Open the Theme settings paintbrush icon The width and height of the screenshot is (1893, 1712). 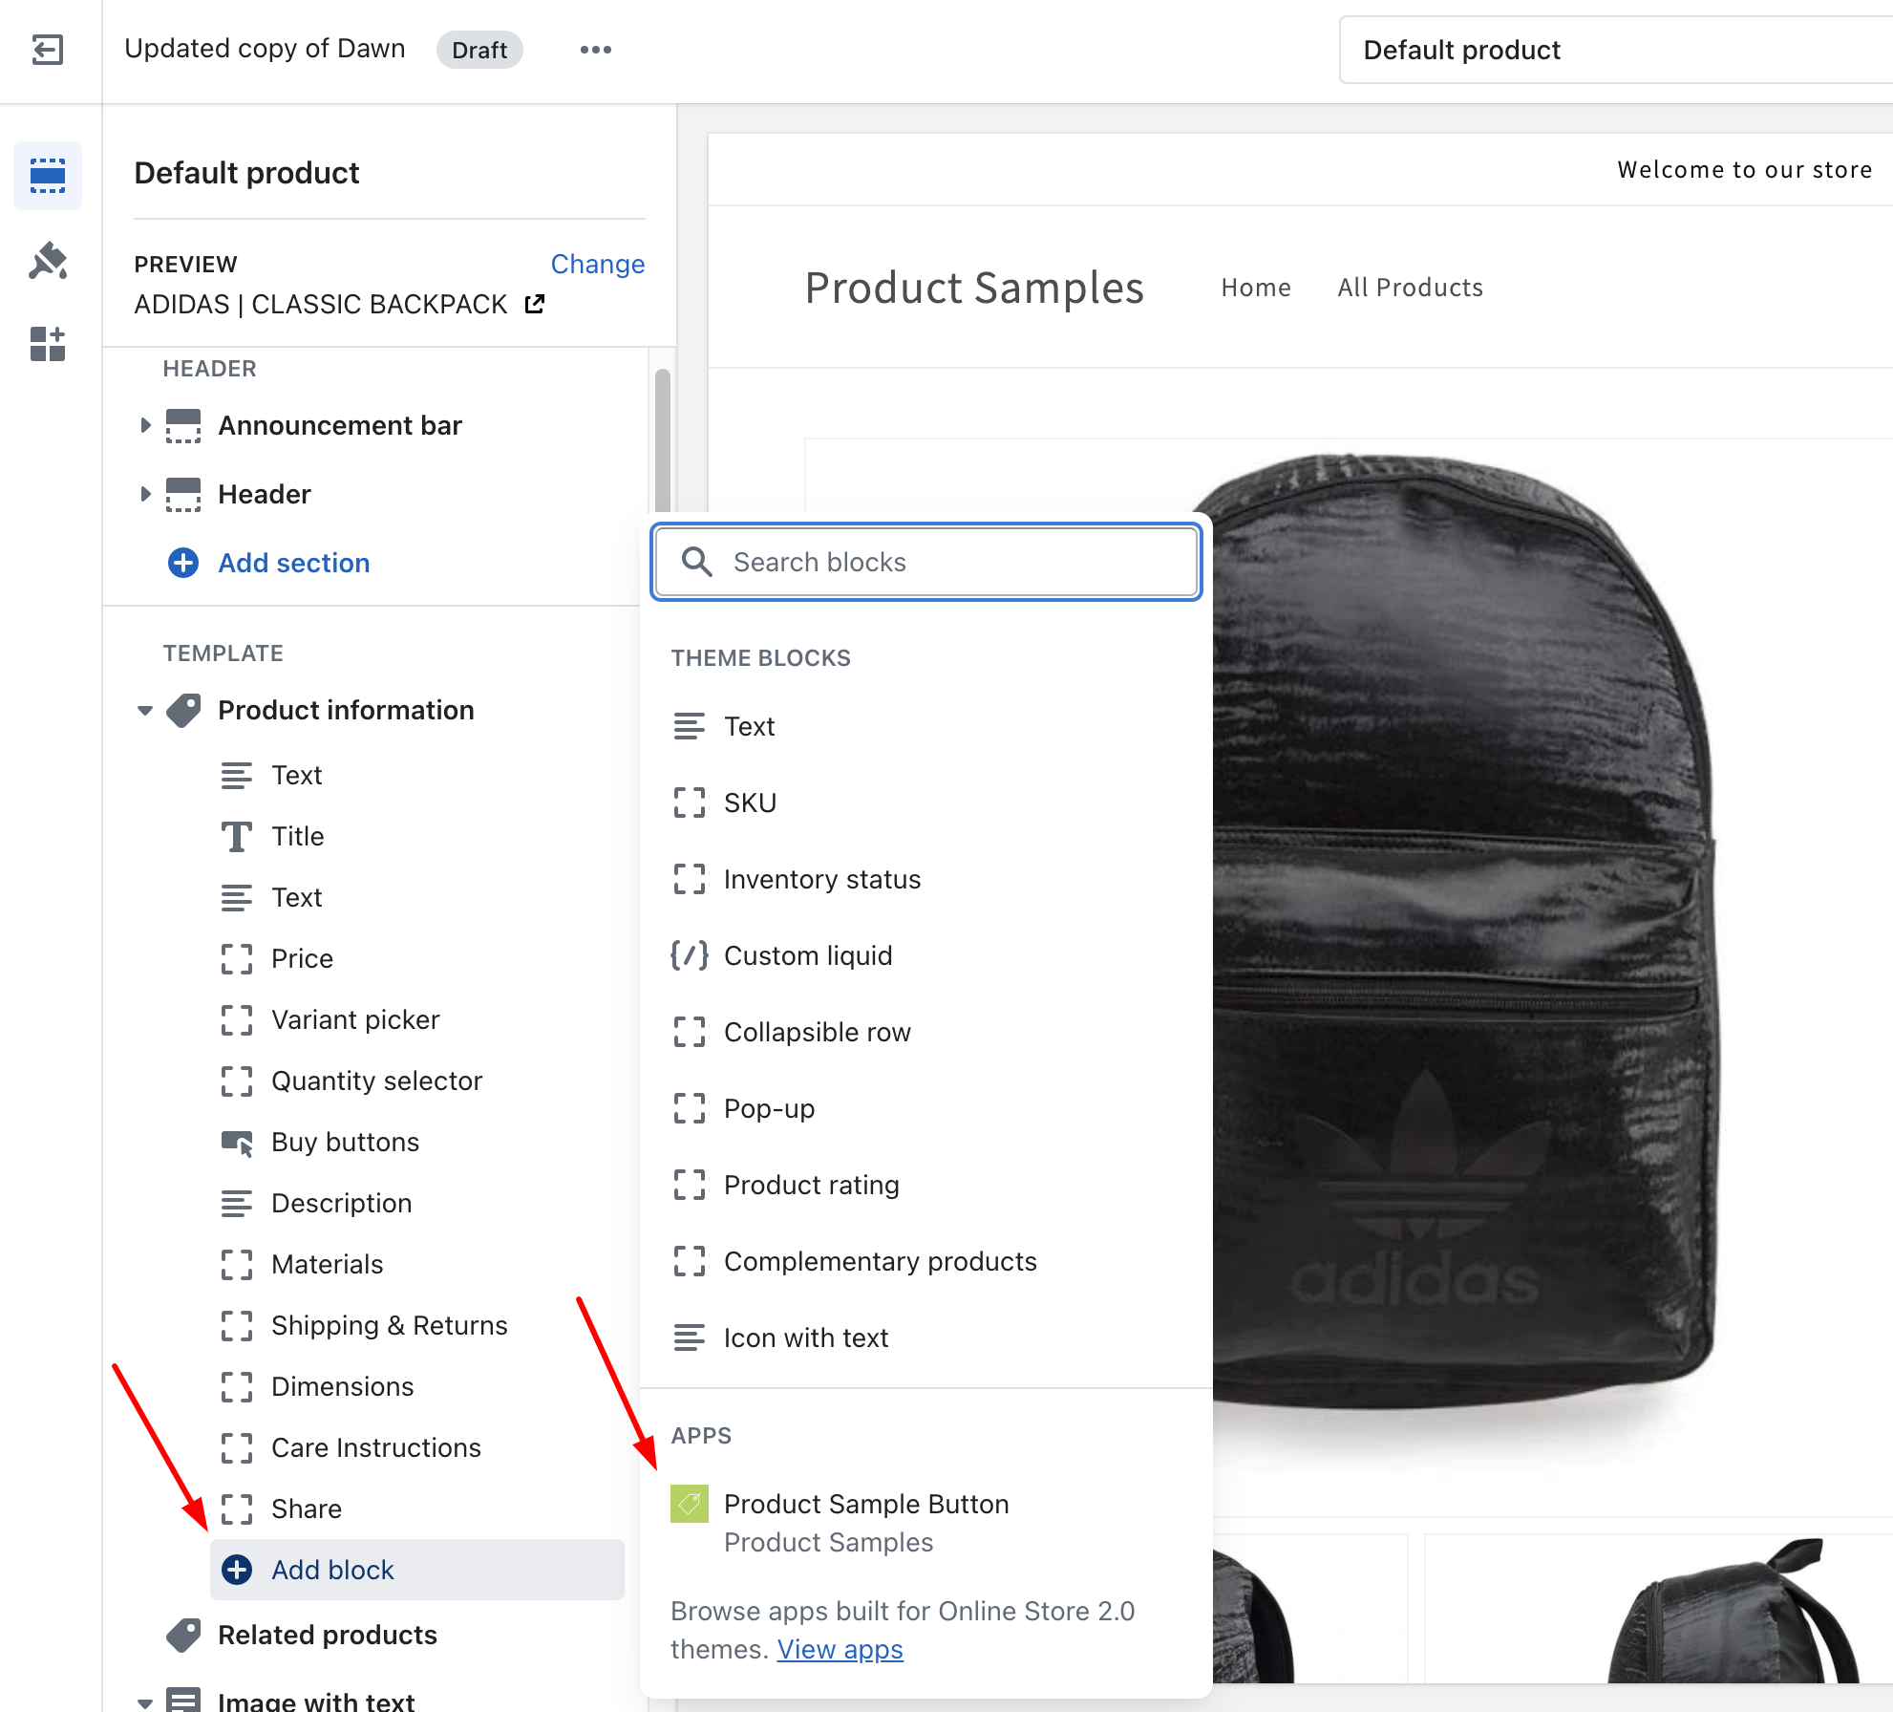coord(48,260)
